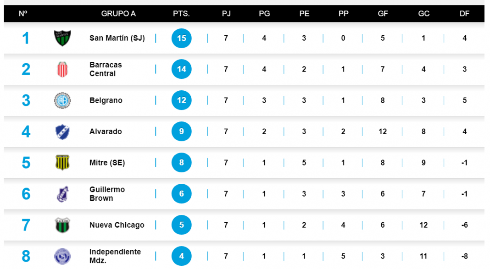Image resolution: width=490 pixels, height=269 pixels.
Task: Click the PJ column header
Action: (226, 14)
